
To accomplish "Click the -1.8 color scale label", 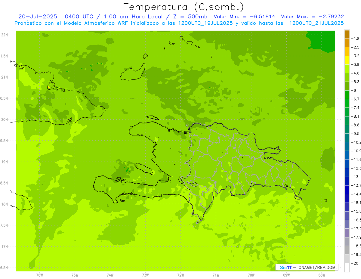I will (356, 39).
